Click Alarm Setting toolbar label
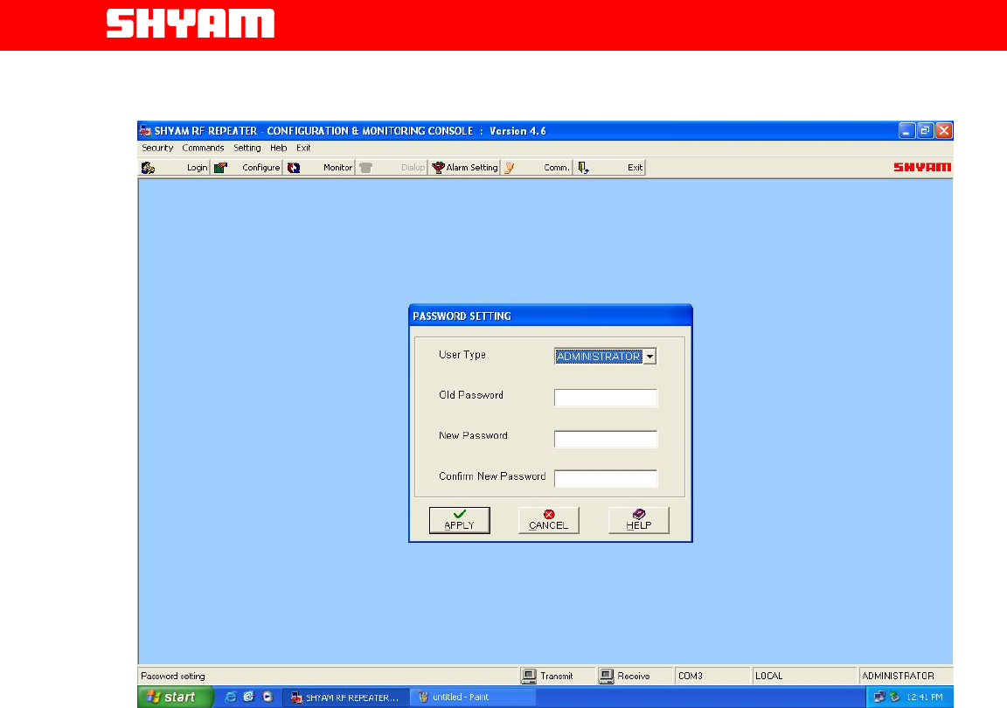The height and width of the screenshot is (708, 1007). [x=472, y=168]
